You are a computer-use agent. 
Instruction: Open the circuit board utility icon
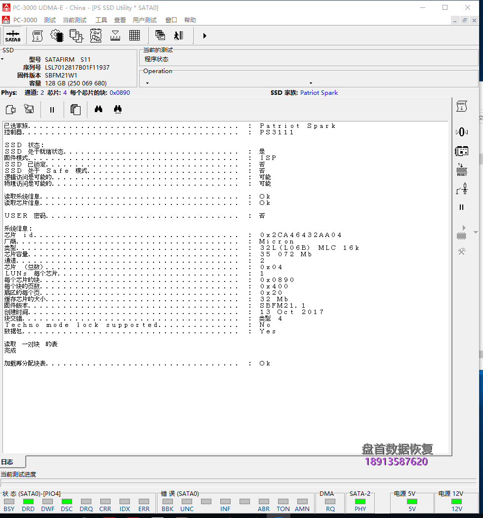click(96, 36)
